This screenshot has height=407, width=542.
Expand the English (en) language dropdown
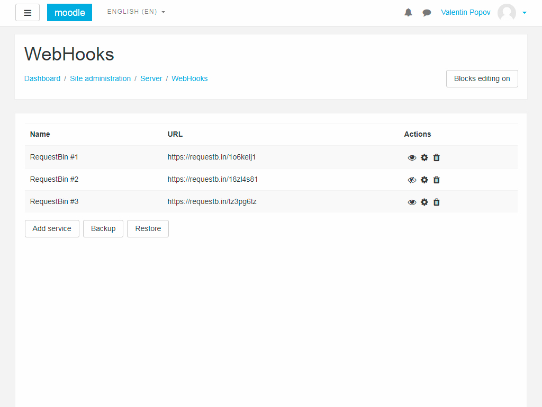(136, 12)
